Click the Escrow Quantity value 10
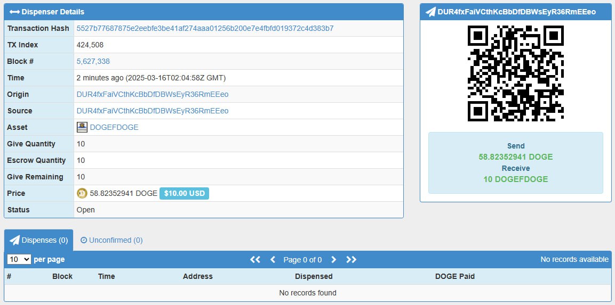 (x=81, y=160)
